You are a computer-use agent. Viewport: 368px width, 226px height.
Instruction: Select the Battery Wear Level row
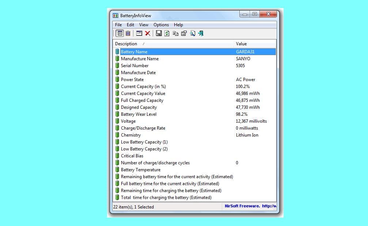[194, 114]
